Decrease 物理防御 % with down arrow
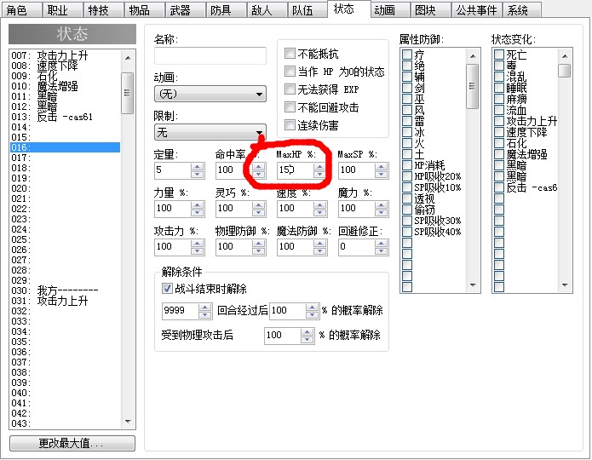 click(259, 250)
